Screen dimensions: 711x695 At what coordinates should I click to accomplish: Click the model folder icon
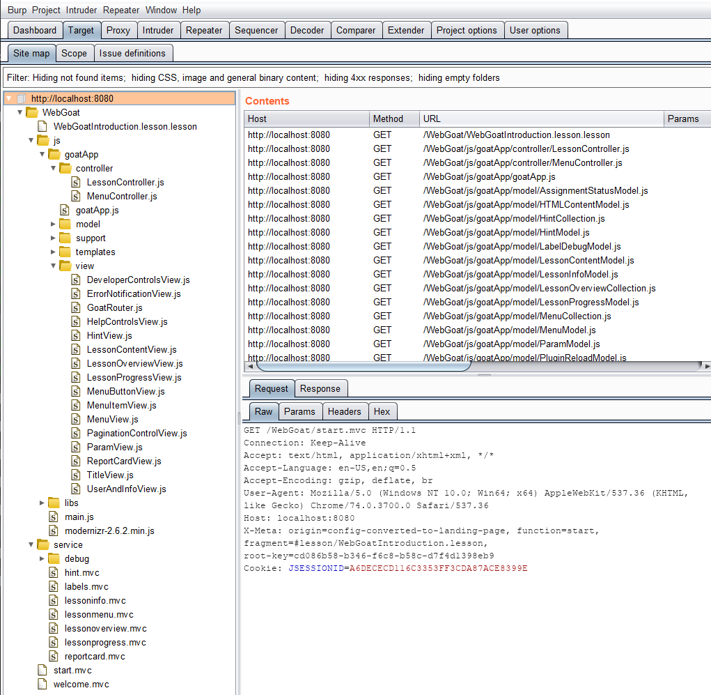65,224
